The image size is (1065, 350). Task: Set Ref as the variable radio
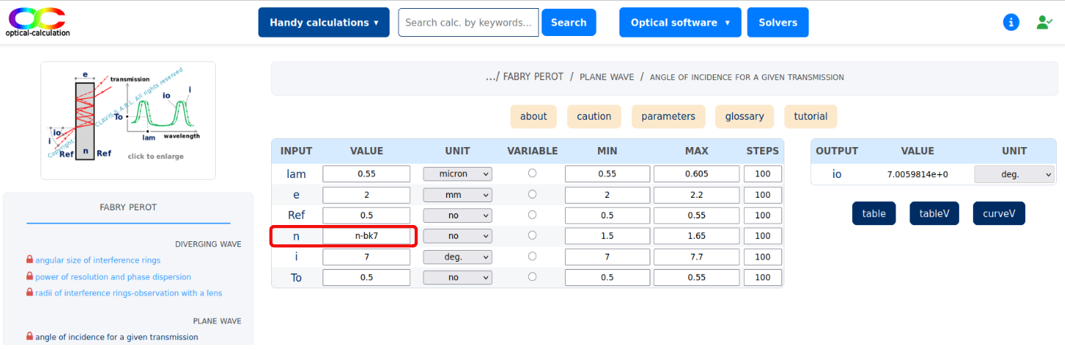[x=532, y=215]
